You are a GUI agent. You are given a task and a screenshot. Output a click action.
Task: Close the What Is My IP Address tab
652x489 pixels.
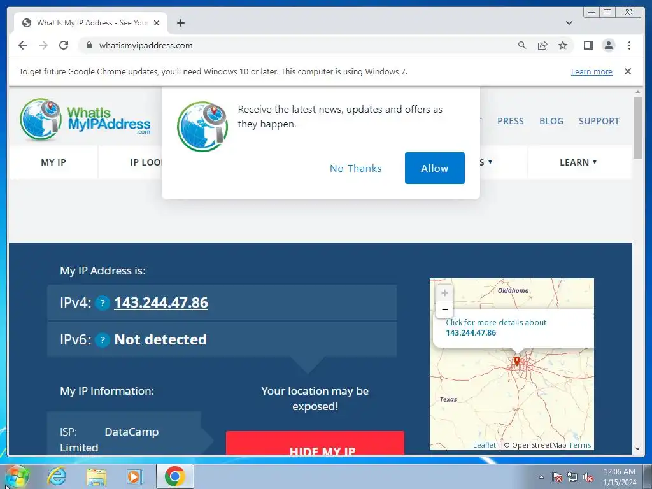(157, 23)
